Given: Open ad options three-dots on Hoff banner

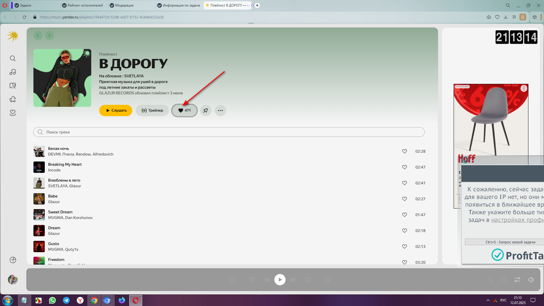Looking at the screenshot, I should click(x=524, y=88).
